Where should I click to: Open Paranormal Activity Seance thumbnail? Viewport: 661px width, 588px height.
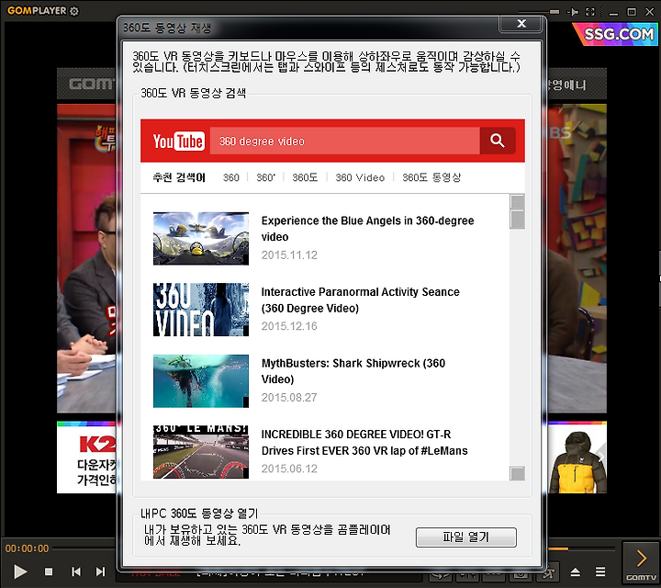pos(201,310)
